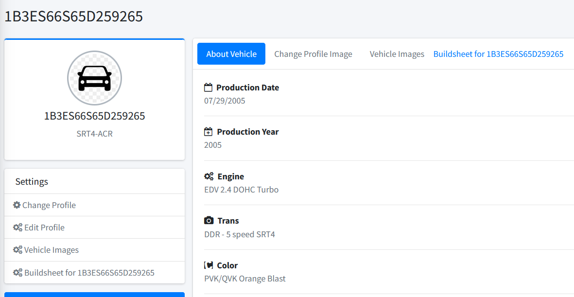This screenshot has height=297, width=574.
Task: Click the gear icon beside Change Profile
Action: click(x=17, y=205)
